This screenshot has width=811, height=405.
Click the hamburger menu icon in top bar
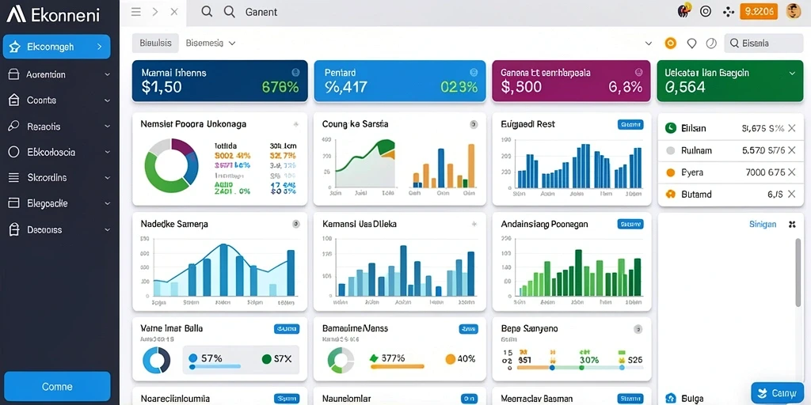point(136,12)
